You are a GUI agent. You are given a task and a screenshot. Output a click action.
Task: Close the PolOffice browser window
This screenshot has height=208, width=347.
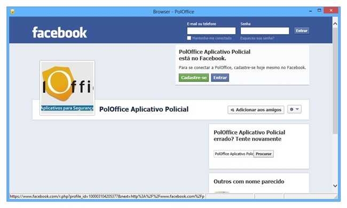point(331,10)
